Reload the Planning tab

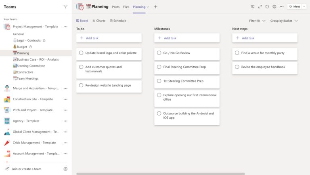267,6
